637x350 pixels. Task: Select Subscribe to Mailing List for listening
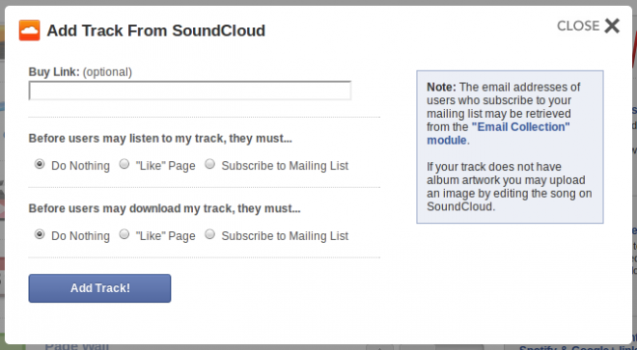point(209,164)
